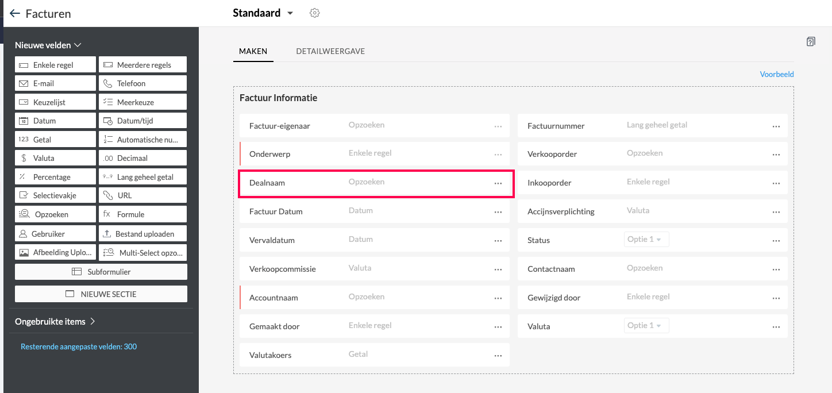Open options menu for Vervaldatum
The height and width of the screenshot is (393, 832).
click(498, 241)
